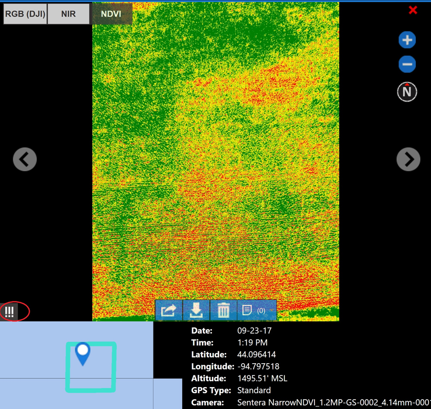Delete image using trash can icon

click(223, 311)
